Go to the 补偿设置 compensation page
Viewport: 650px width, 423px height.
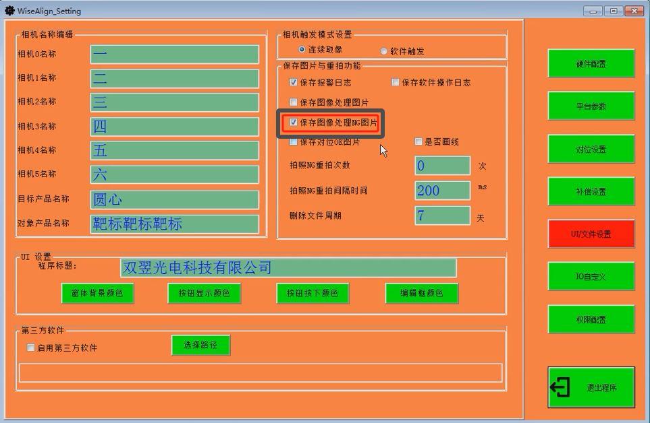[591, 192]
